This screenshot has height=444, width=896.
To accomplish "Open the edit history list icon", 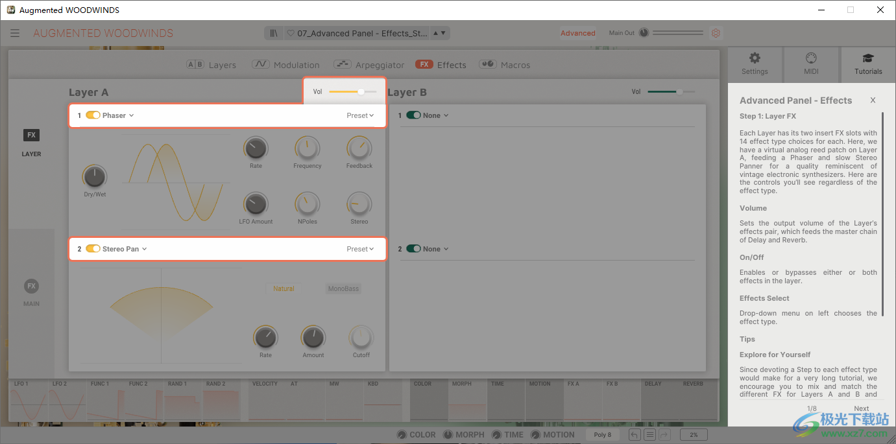I will click(x=649, y=435).
